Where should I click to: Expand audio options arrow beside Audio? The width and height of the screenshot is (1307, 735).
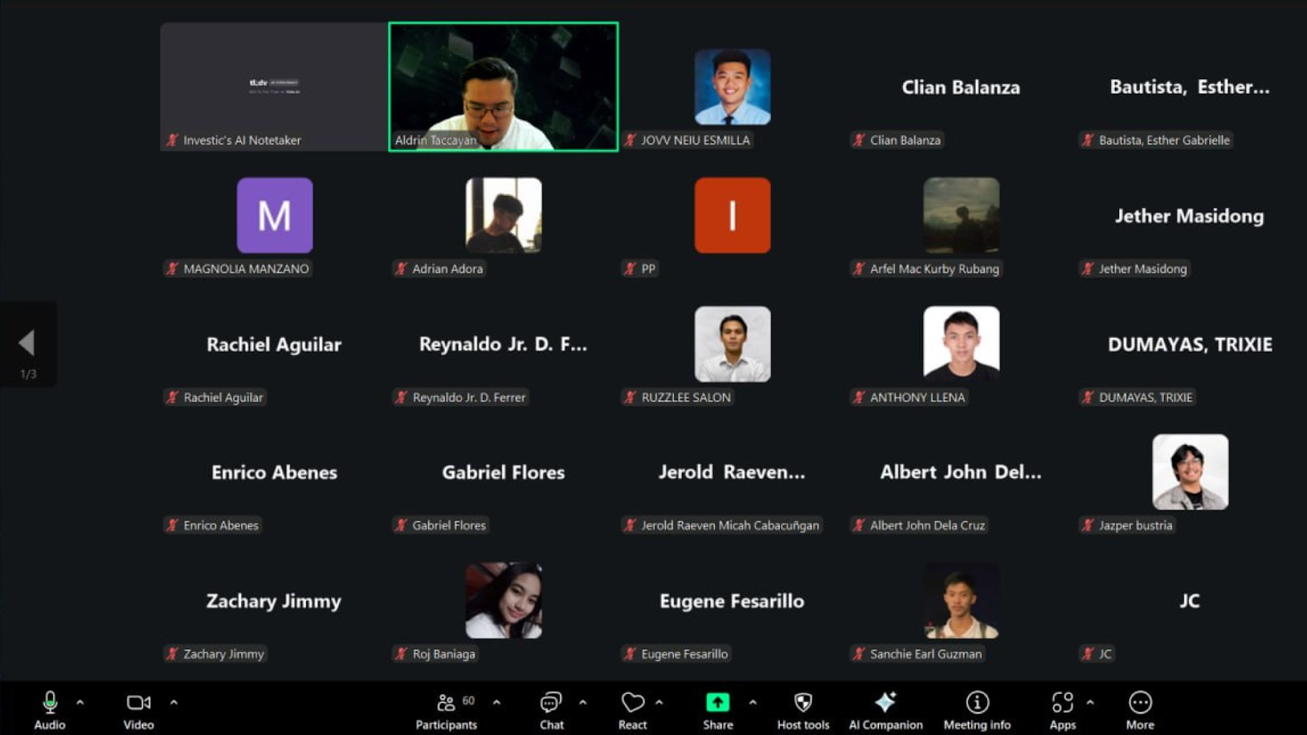(80, 702)
